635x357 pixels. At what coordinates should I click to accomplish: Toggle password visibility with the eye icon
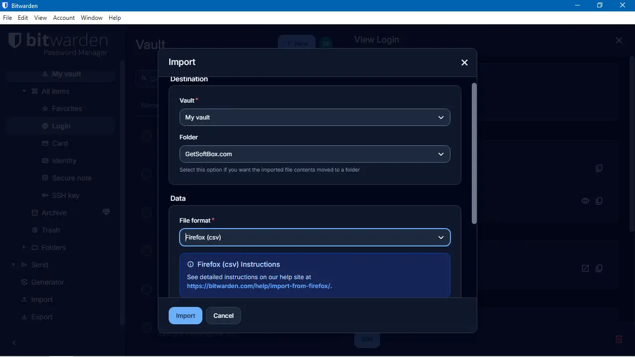pos(585,201)
